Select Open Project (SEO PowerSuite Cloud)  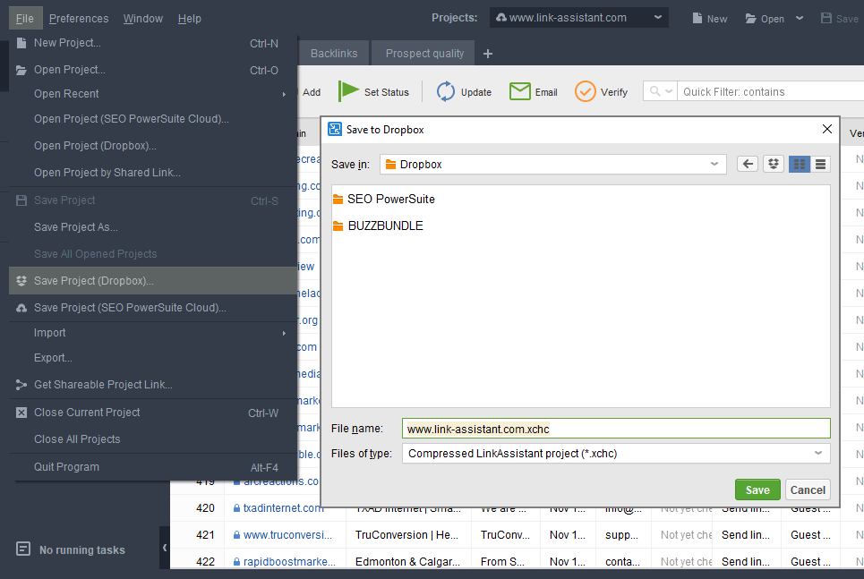pos(153,119)
